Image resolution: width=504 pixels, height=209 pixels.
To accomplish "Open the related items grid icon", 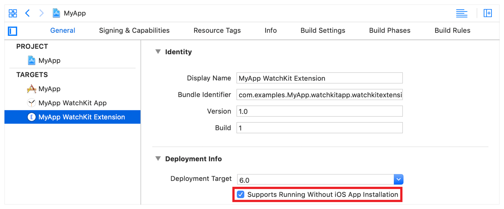I will (x=13, y=13).
